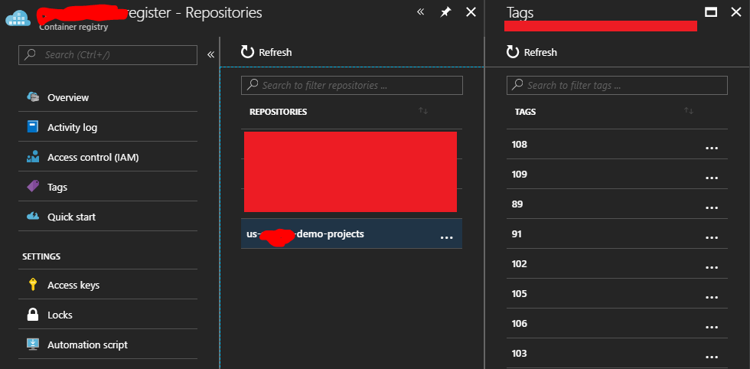Screen dimensions: 750x369
Task: Refresh the tags list
Action: (532, 52)
